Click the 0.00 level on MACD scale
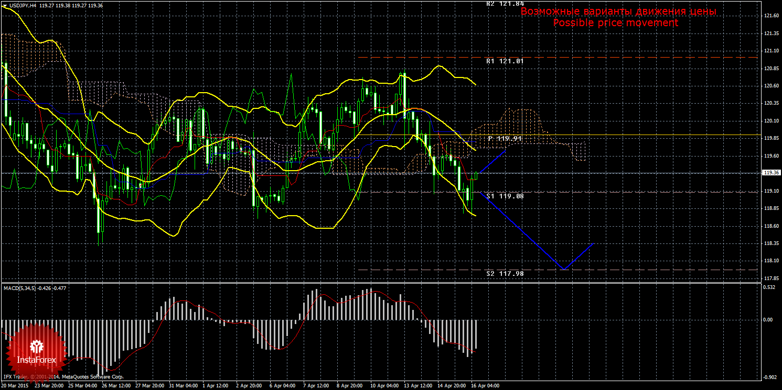782x390 pixels. (768, 319)
